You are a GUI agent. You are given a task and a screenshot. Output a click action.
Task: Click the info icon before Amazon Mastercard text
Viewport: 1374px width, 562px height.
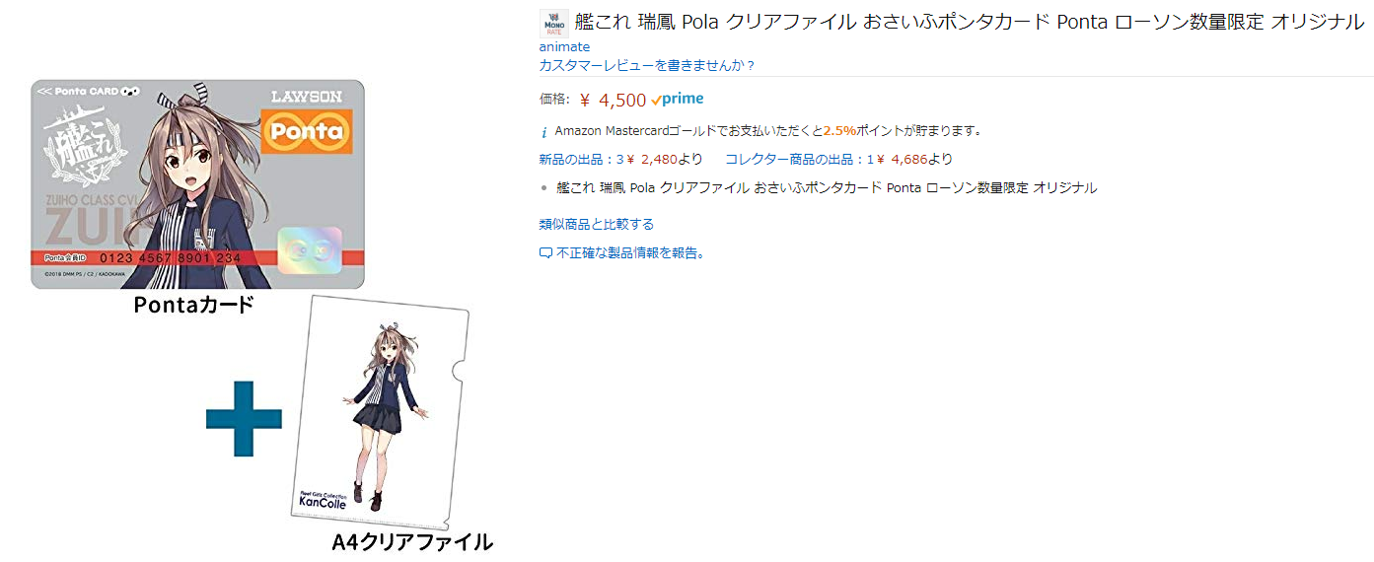[x=543, y=131]
